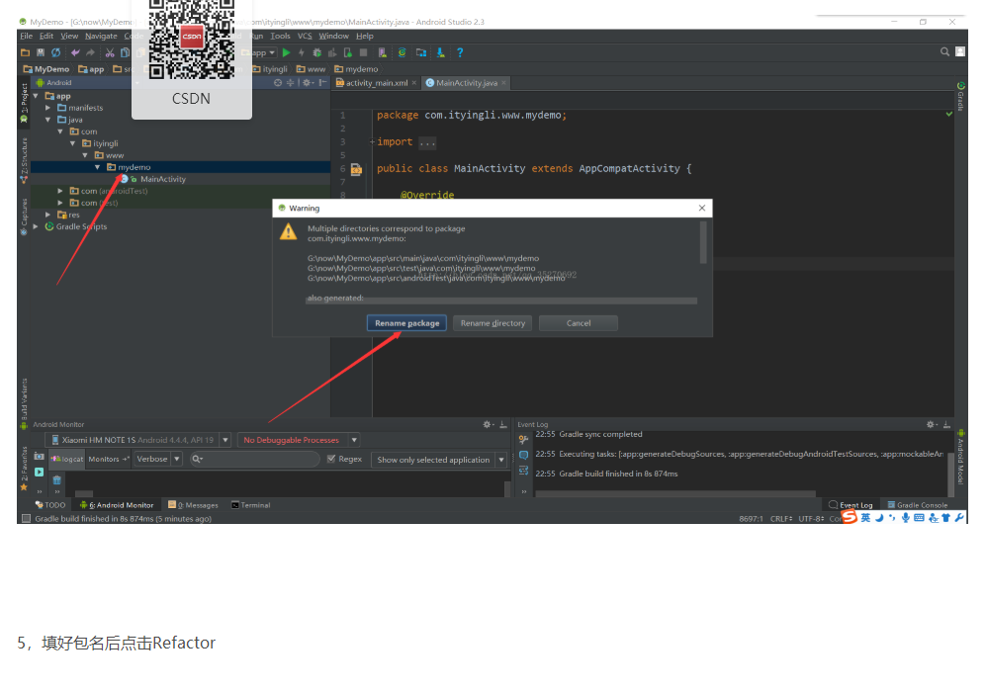Open Event Log gear settings
987x692 pixels.
[x=932, y=425]
